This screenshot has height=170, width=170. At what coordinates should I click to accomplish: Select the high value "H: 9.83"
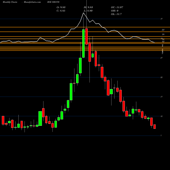pos(88,7)
